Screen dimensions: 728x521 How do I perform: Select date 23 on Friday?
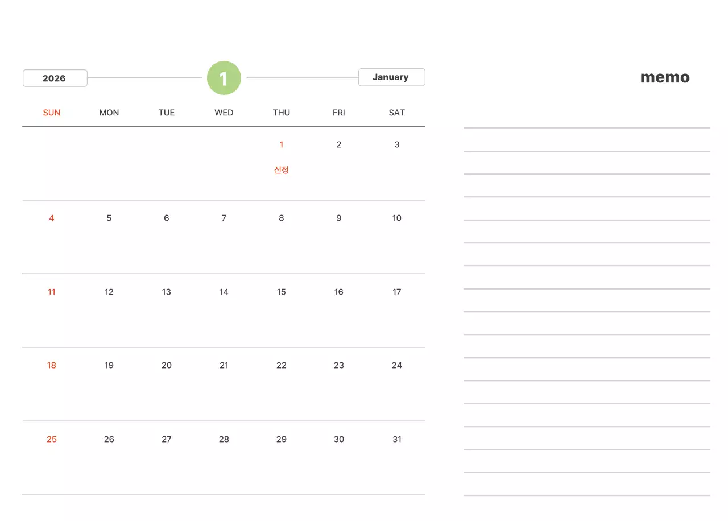[x=339, y=365]
